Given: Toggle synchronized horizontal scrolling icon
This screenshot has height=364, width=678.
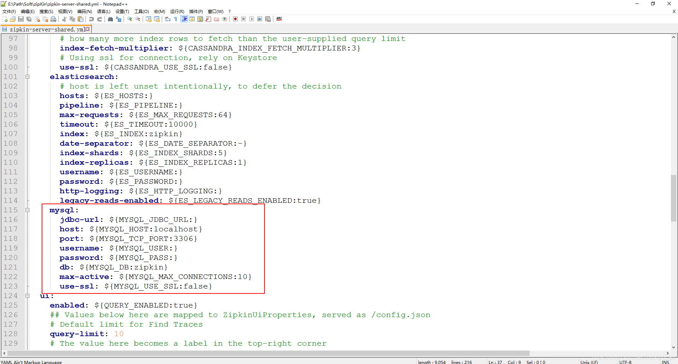Looking at the screenshot, I should pos(157,19).
